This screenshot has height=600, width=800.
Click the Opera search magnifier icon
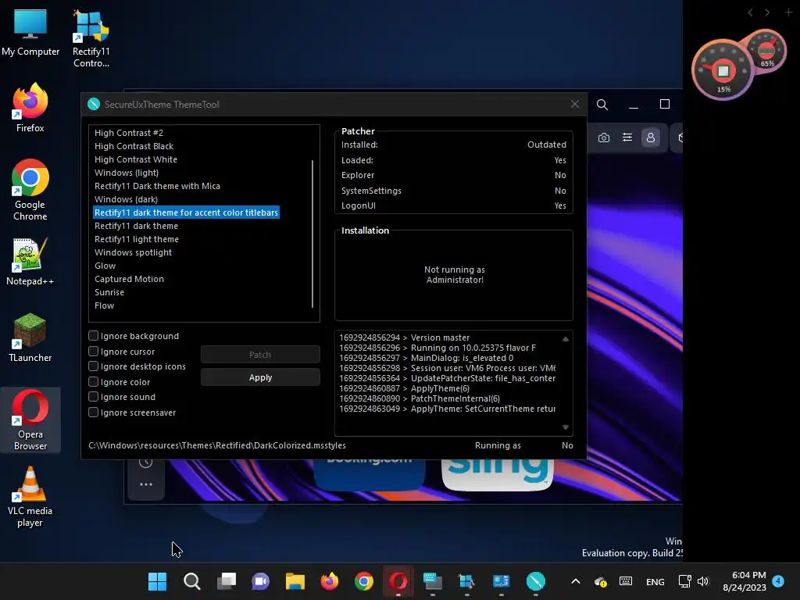(602, 105)
